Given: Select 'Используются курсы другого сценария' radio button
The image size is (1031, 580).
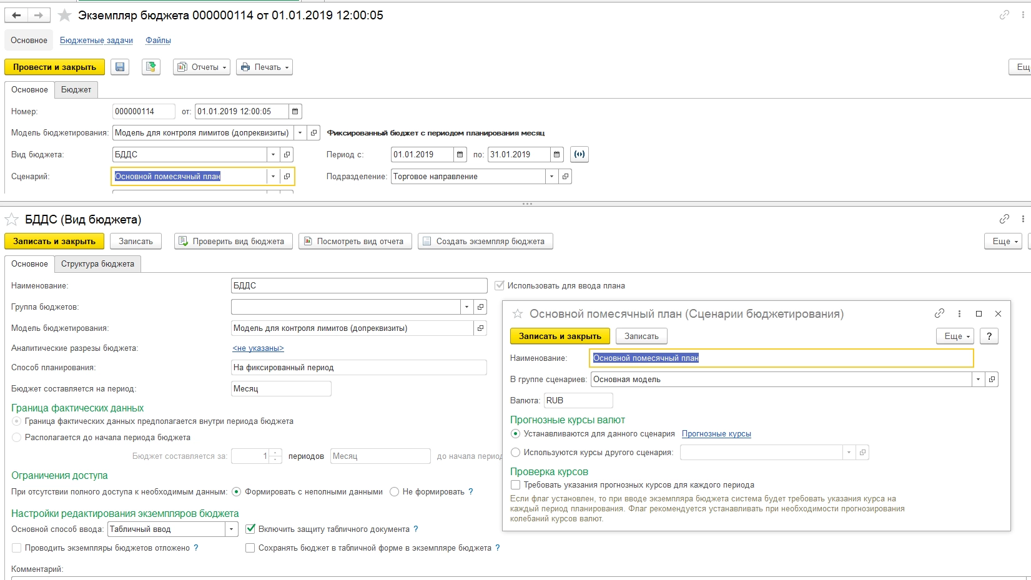Looking at the screenshot, I should 516,453.
